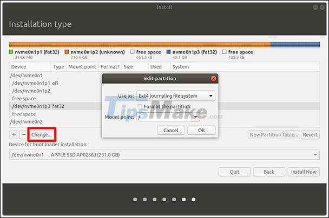Go Back to previous step

[269, 172]
